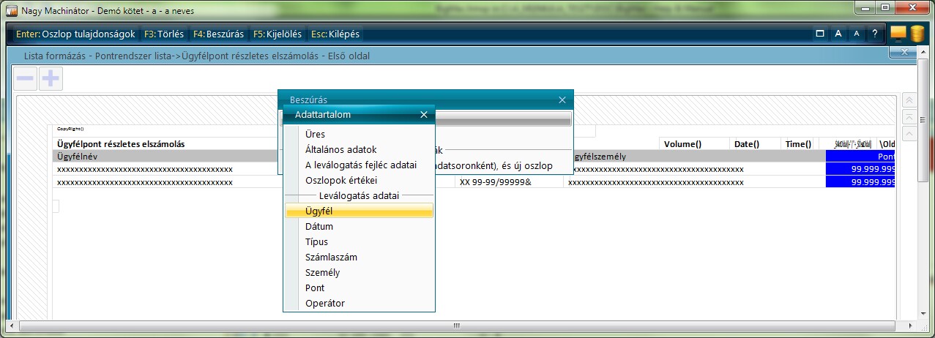Click the blue Pont column header cell
935x338 pixels.
860,157
